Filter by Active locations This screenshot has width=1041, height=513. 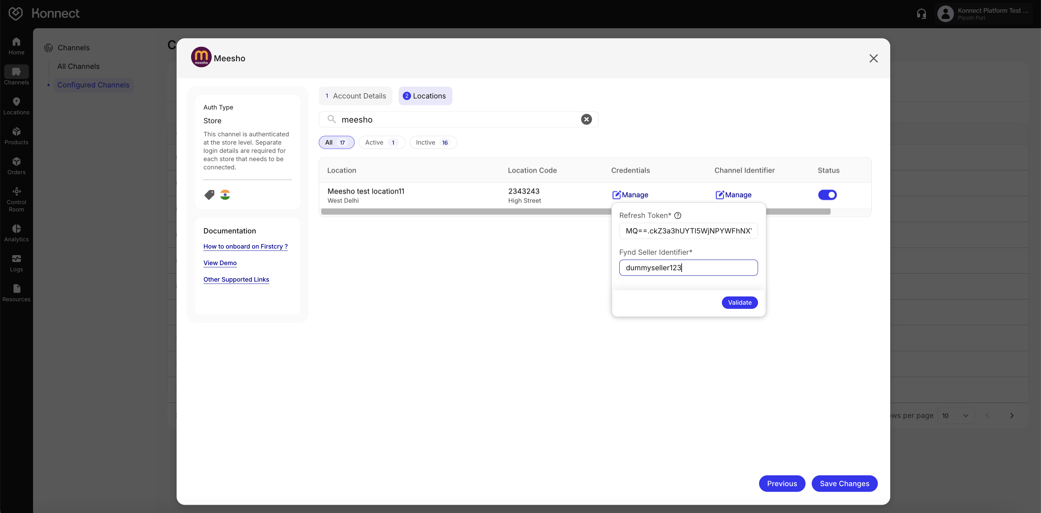(381, 142)
